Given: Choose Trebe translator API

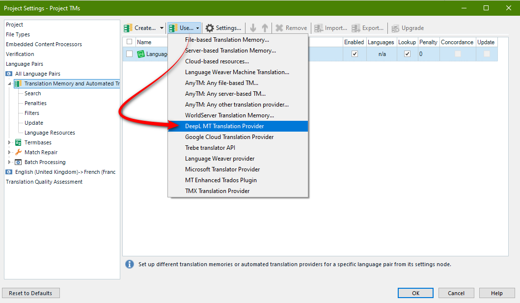Looking at the screenshot, I should [238, 148].
